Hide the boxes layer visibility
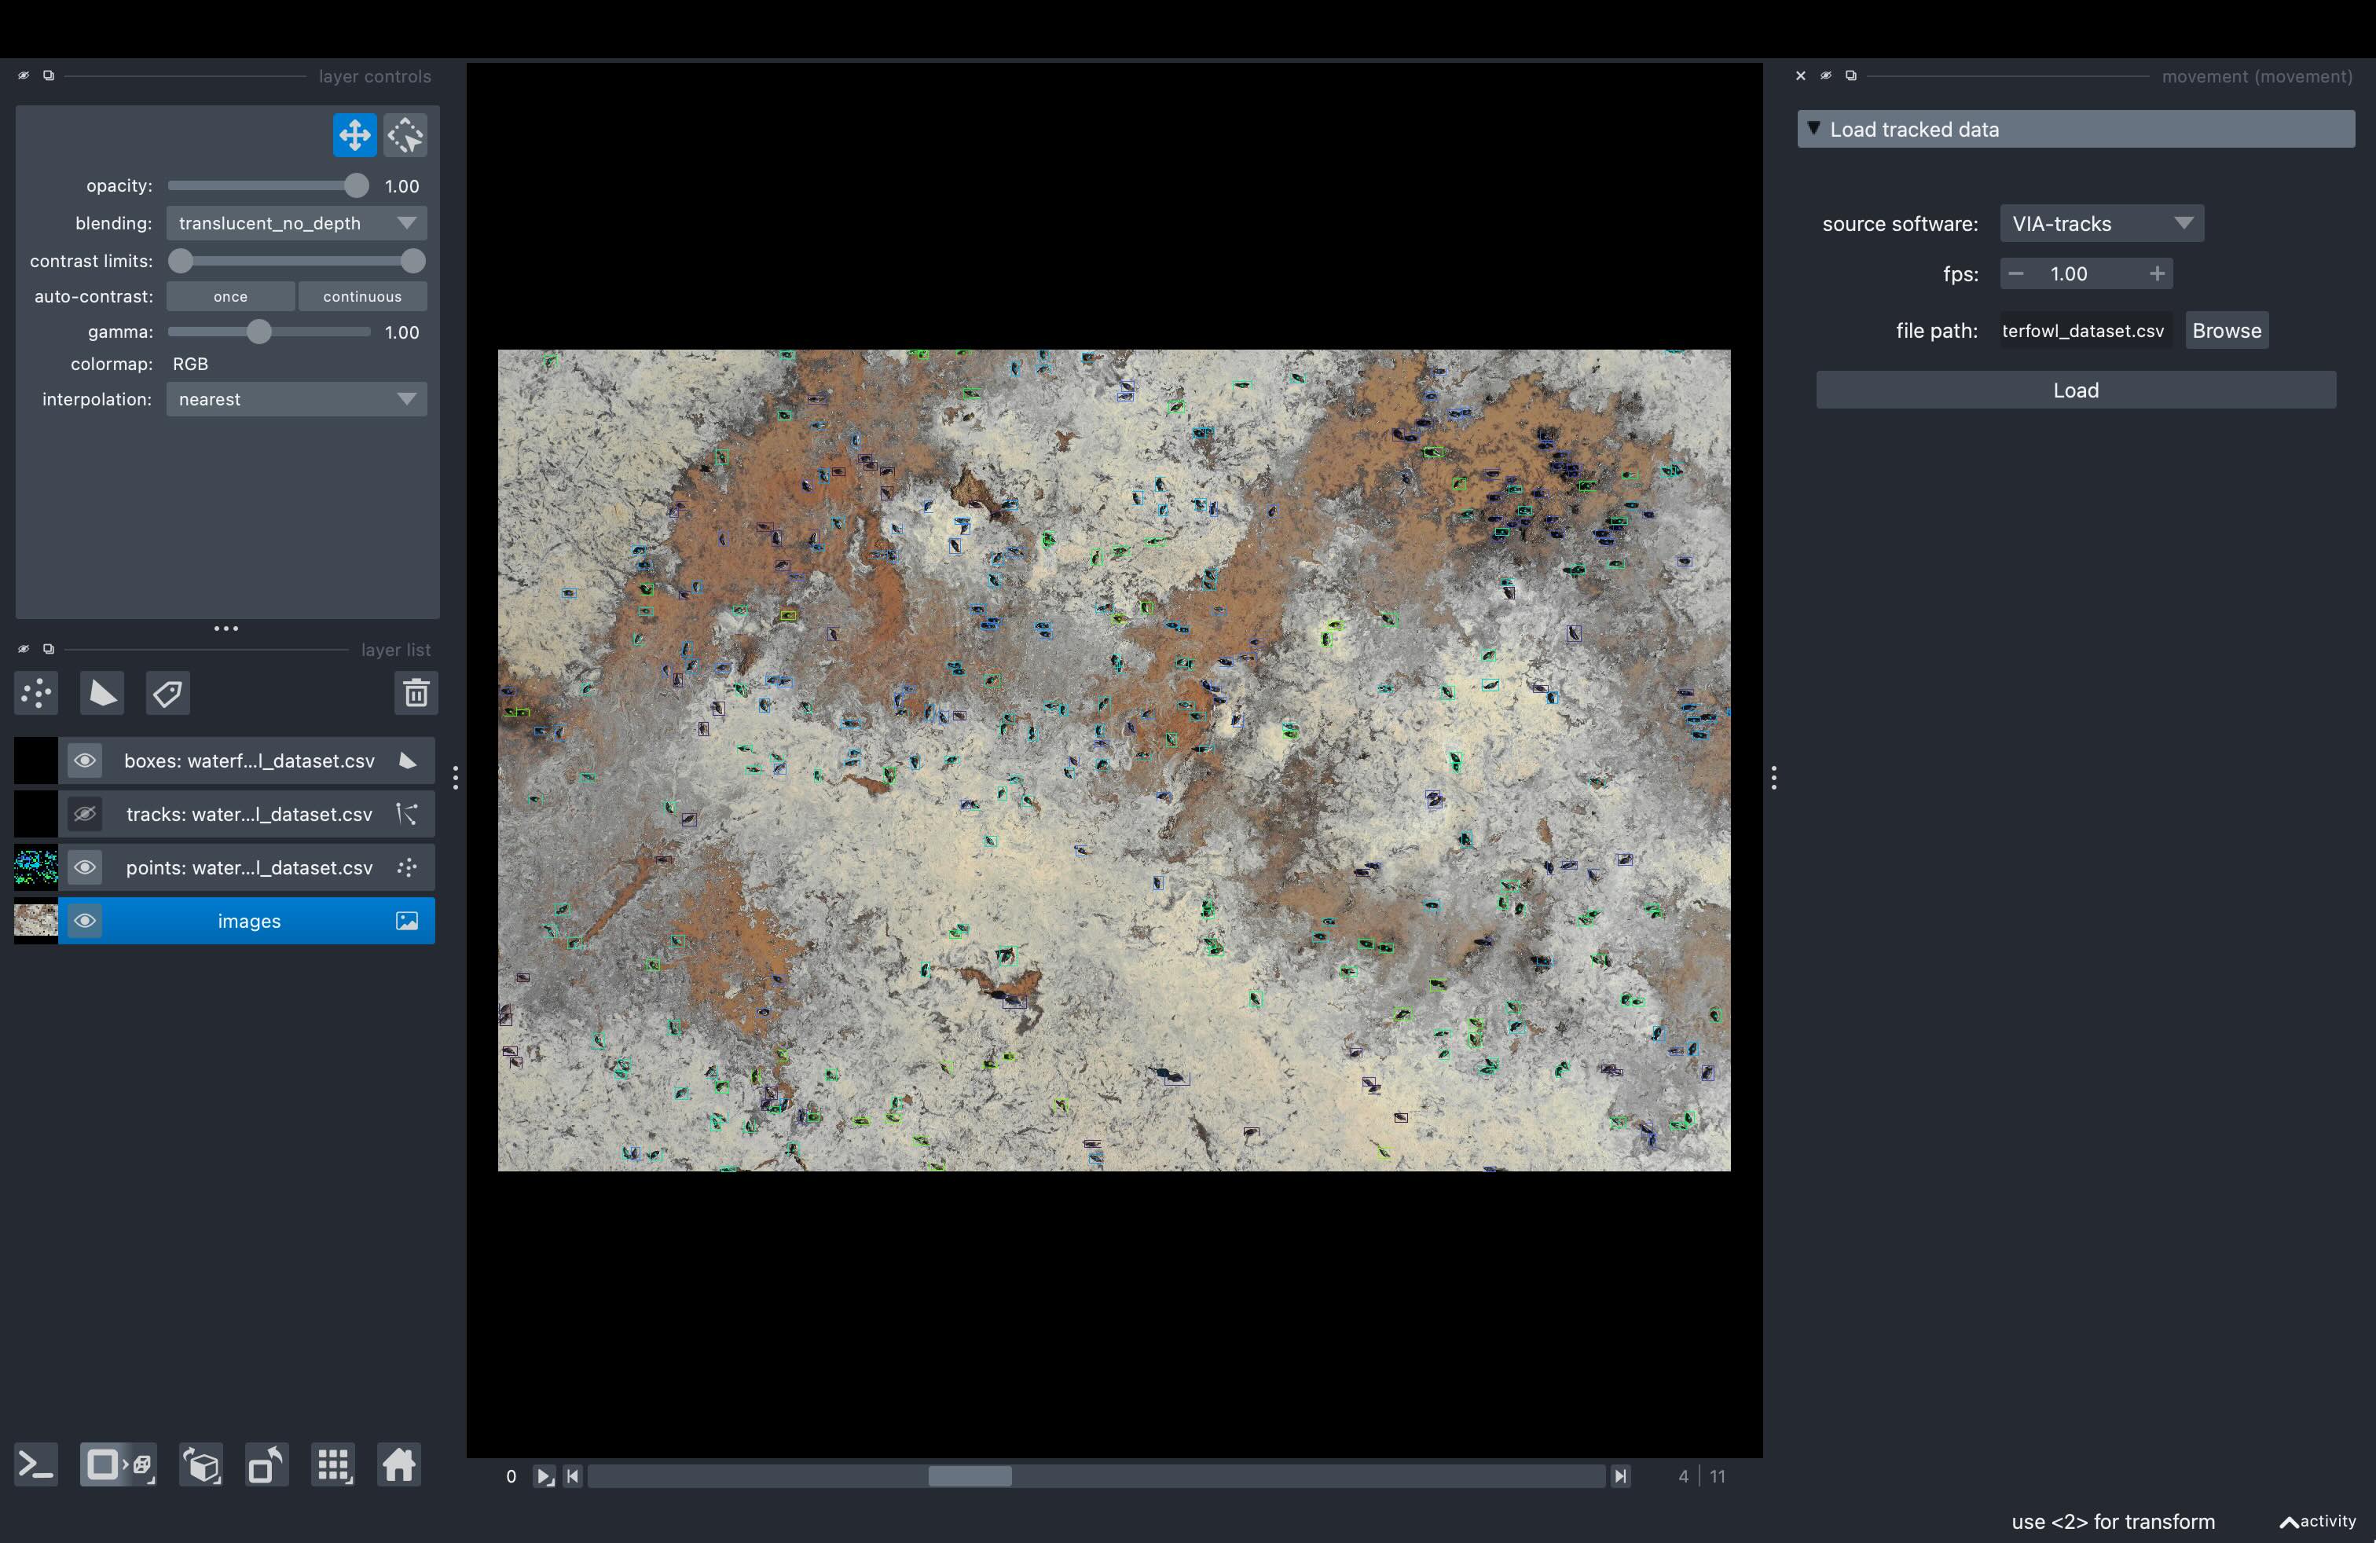The image size is (2376, 1543). (85, 761)
